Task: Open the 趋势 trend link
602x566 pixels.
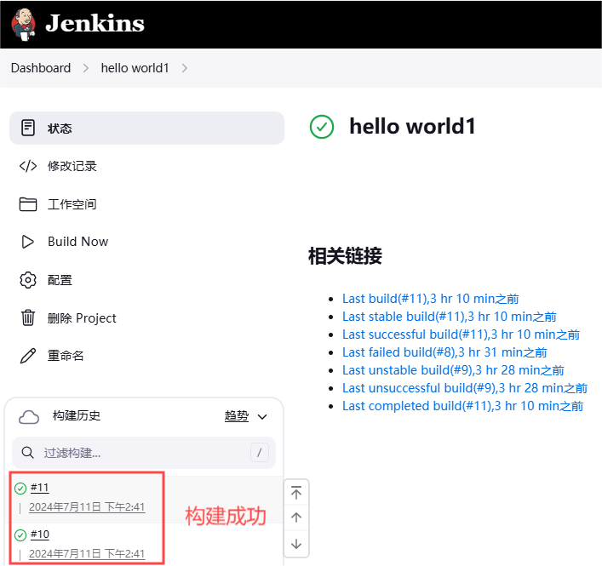Action: click(237, 416)
